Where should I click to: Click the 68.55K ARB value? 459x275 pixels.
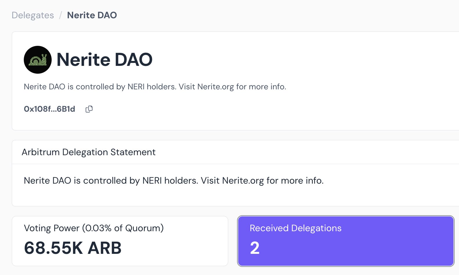pyautogui.click(x=73, y=248)
